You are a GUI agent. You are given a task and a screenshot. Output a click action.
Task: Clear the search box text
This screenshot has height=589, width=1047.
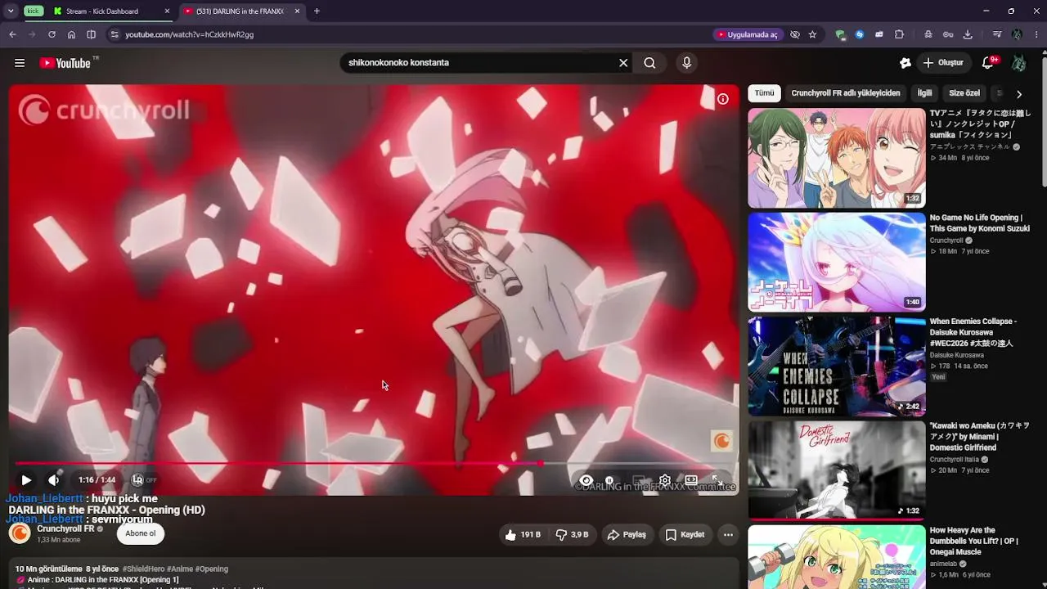coord(623,63)
